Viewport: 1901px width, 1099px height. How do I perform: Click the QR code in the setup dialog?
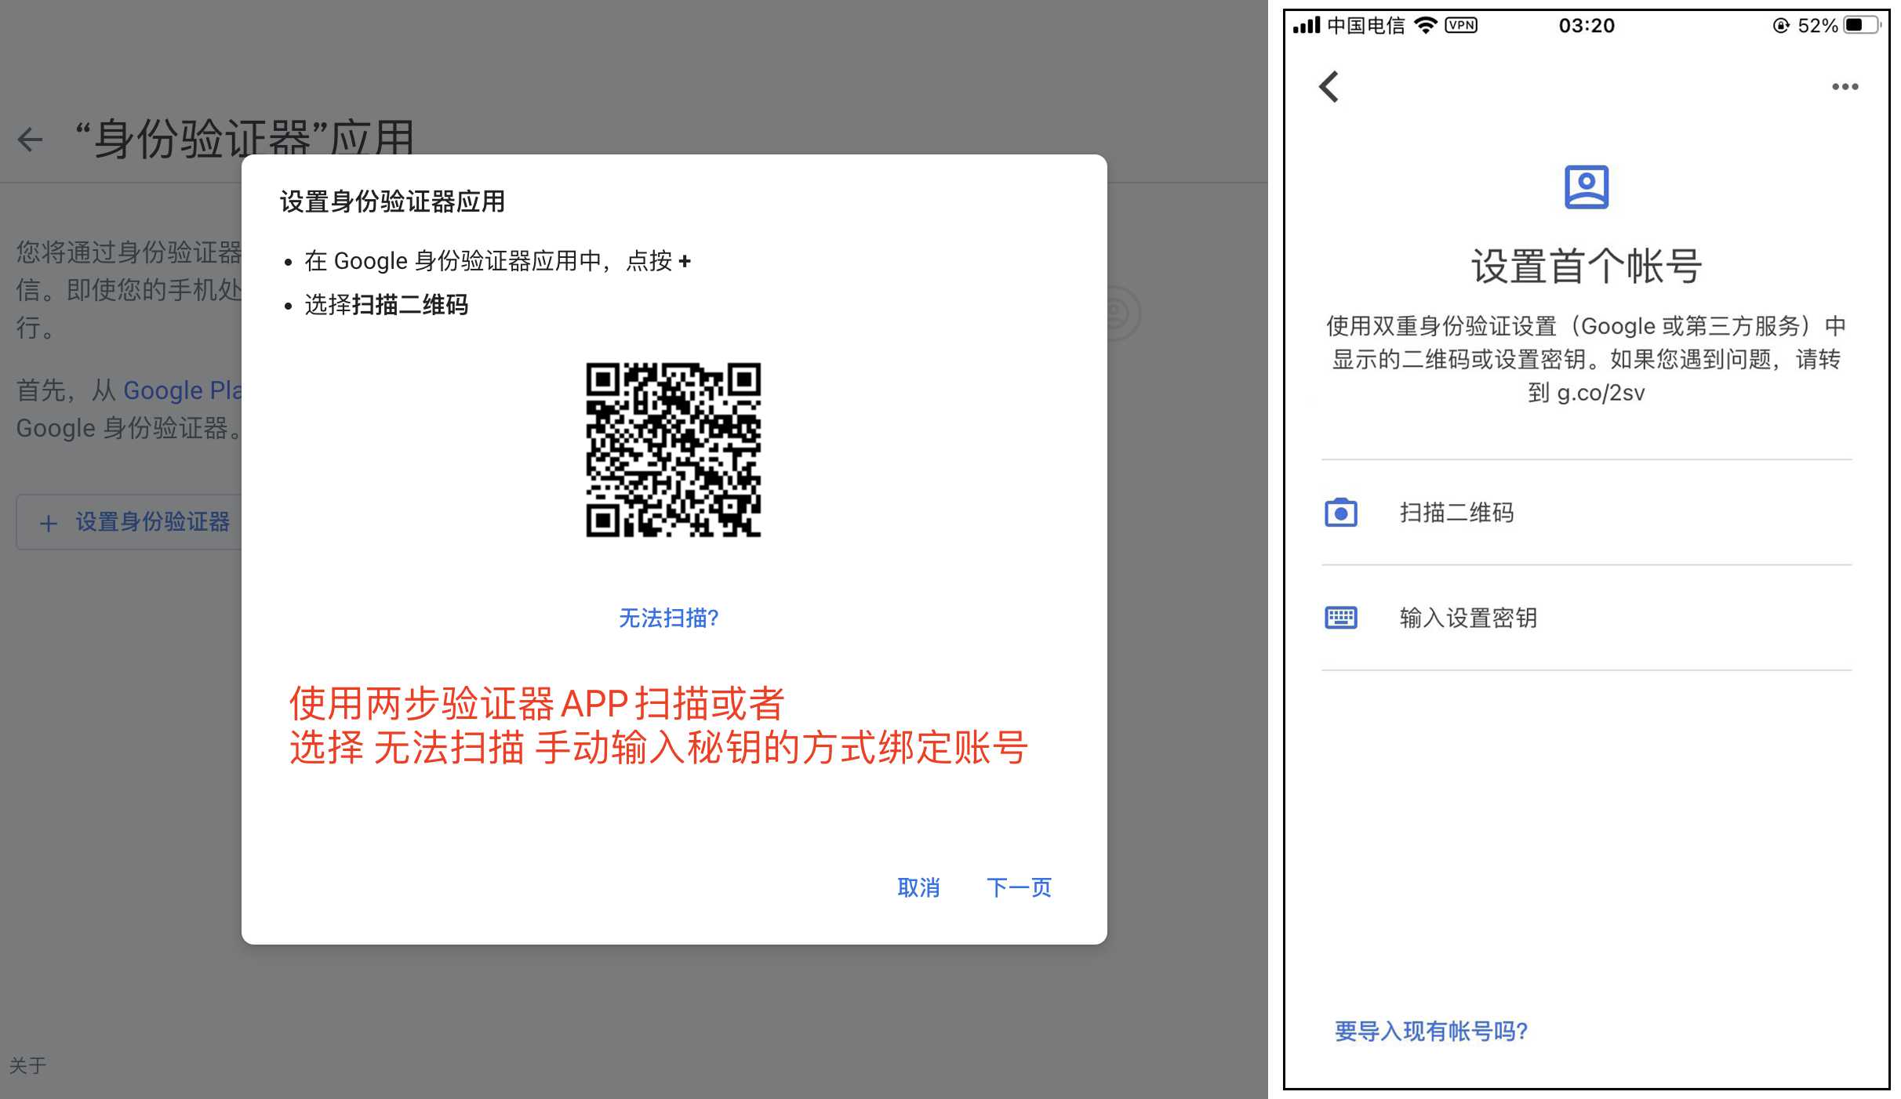[x=673, y=449]
